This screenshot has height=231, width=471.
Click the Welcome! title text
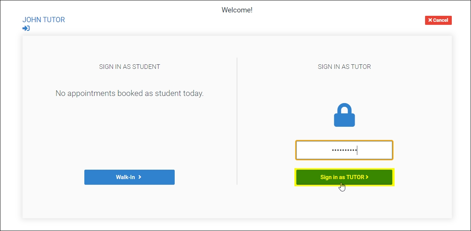(x=237, y=10)
